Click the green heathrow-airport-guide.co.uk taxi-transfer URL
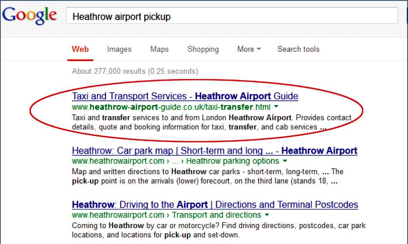 pos(171,107)
